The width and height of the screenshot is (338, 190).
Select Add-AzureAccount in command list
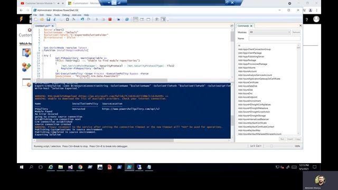point(247,71)
